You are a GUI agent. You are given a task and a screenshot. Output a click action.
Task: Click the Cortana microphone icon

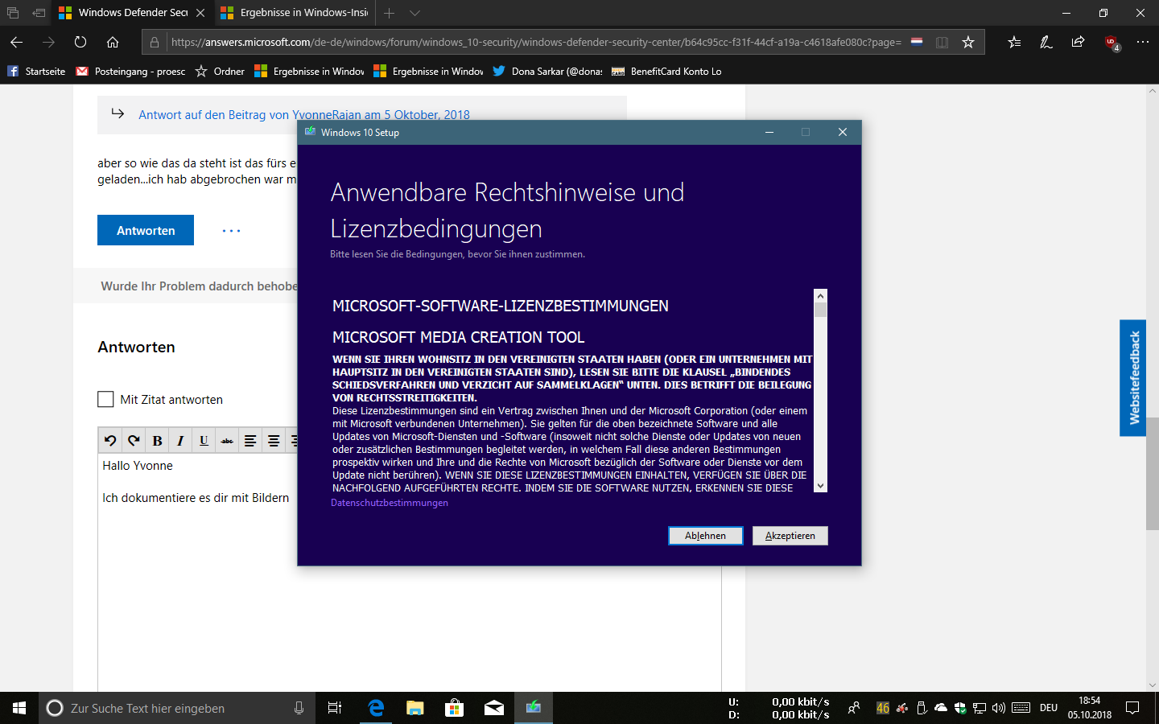pyautogui.click(x=299, y=708)
